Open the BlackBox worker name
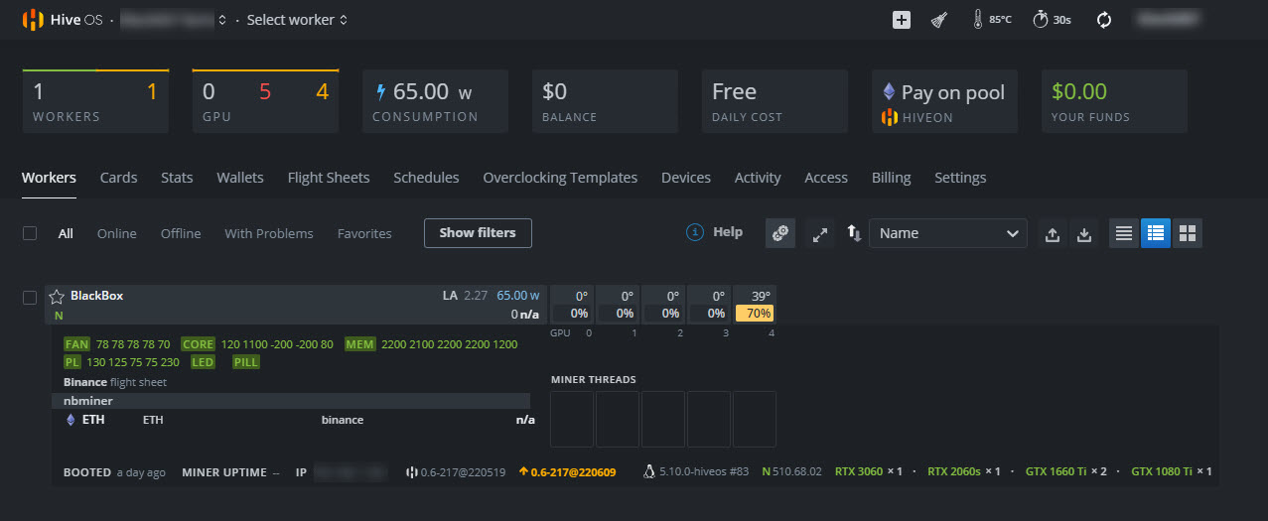This screenshot has width=1268, height=521. coord(96,296)
